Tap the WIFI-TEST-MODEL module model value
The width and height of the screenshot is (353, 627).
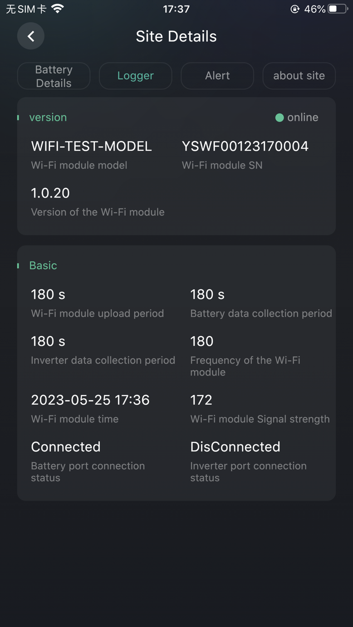(x=91, y=146)
